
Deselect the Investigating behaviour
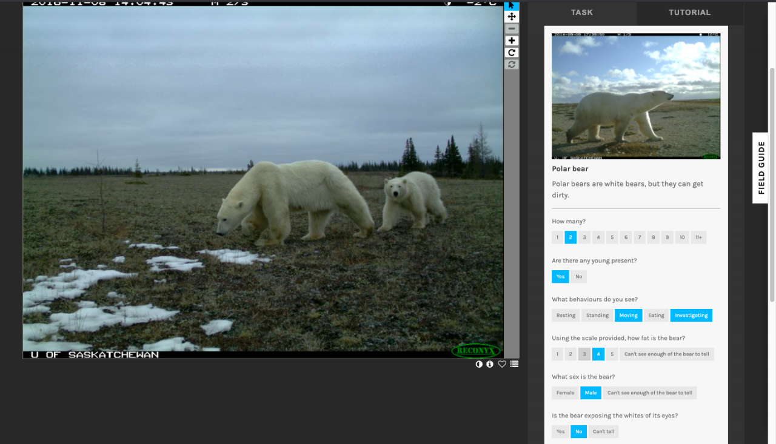click(x=691, y=316)
